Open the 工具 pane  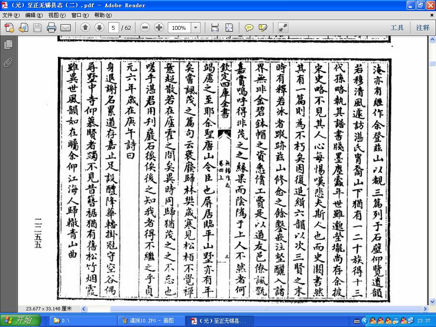coord(397,28)
